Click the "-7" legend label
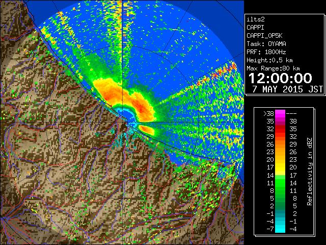326x245 pixels. (270, 229)
